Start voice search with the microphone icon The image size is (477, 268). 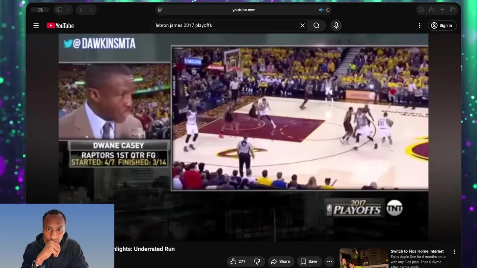click(336, 25)
